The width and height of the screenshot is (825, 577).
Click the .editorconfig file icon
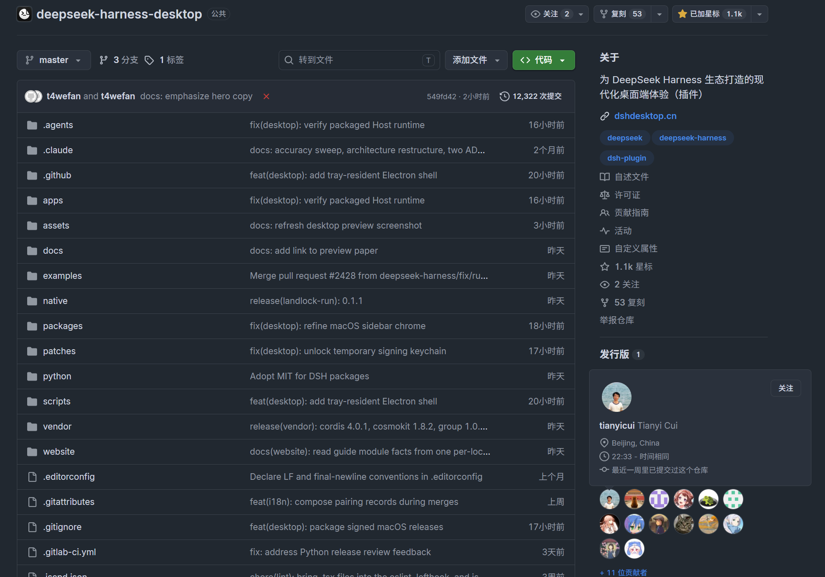pyautogui.click(x=32, y=477)
